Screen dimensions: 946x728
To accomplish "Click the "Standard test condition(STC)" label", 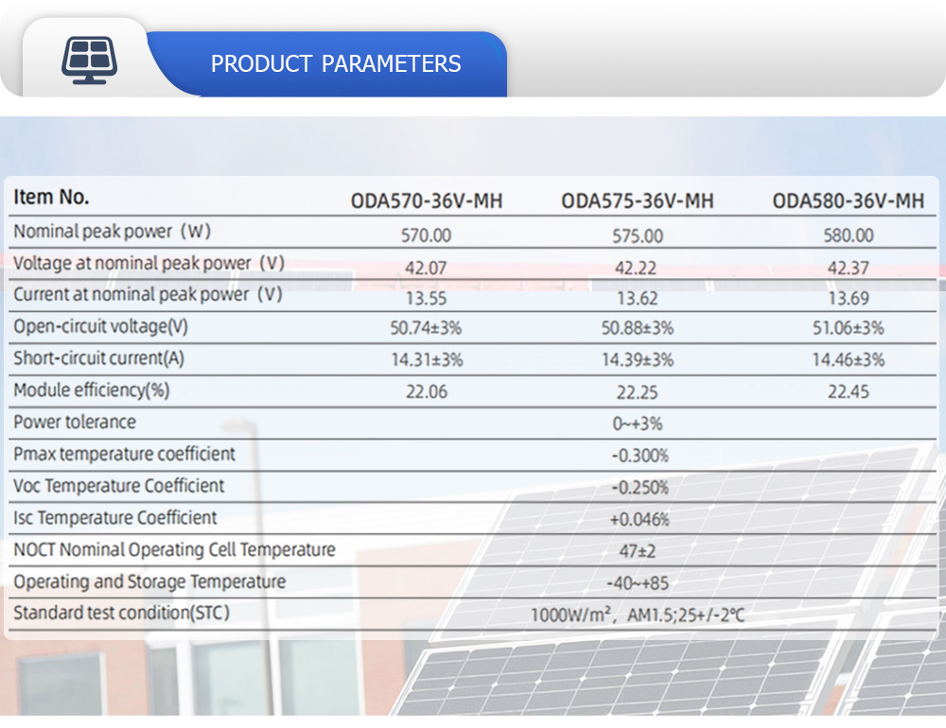I will tap(122, 613).
